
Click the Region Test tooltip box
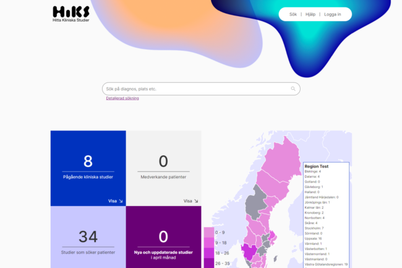326,214
